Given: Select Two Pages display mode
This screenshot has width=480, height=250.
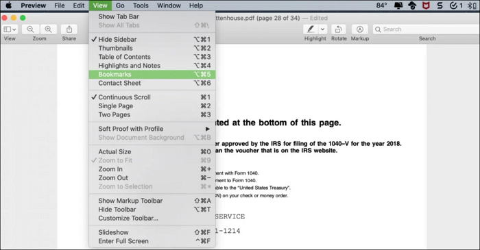Looking at the screenshot, I should tap(152, 114).
